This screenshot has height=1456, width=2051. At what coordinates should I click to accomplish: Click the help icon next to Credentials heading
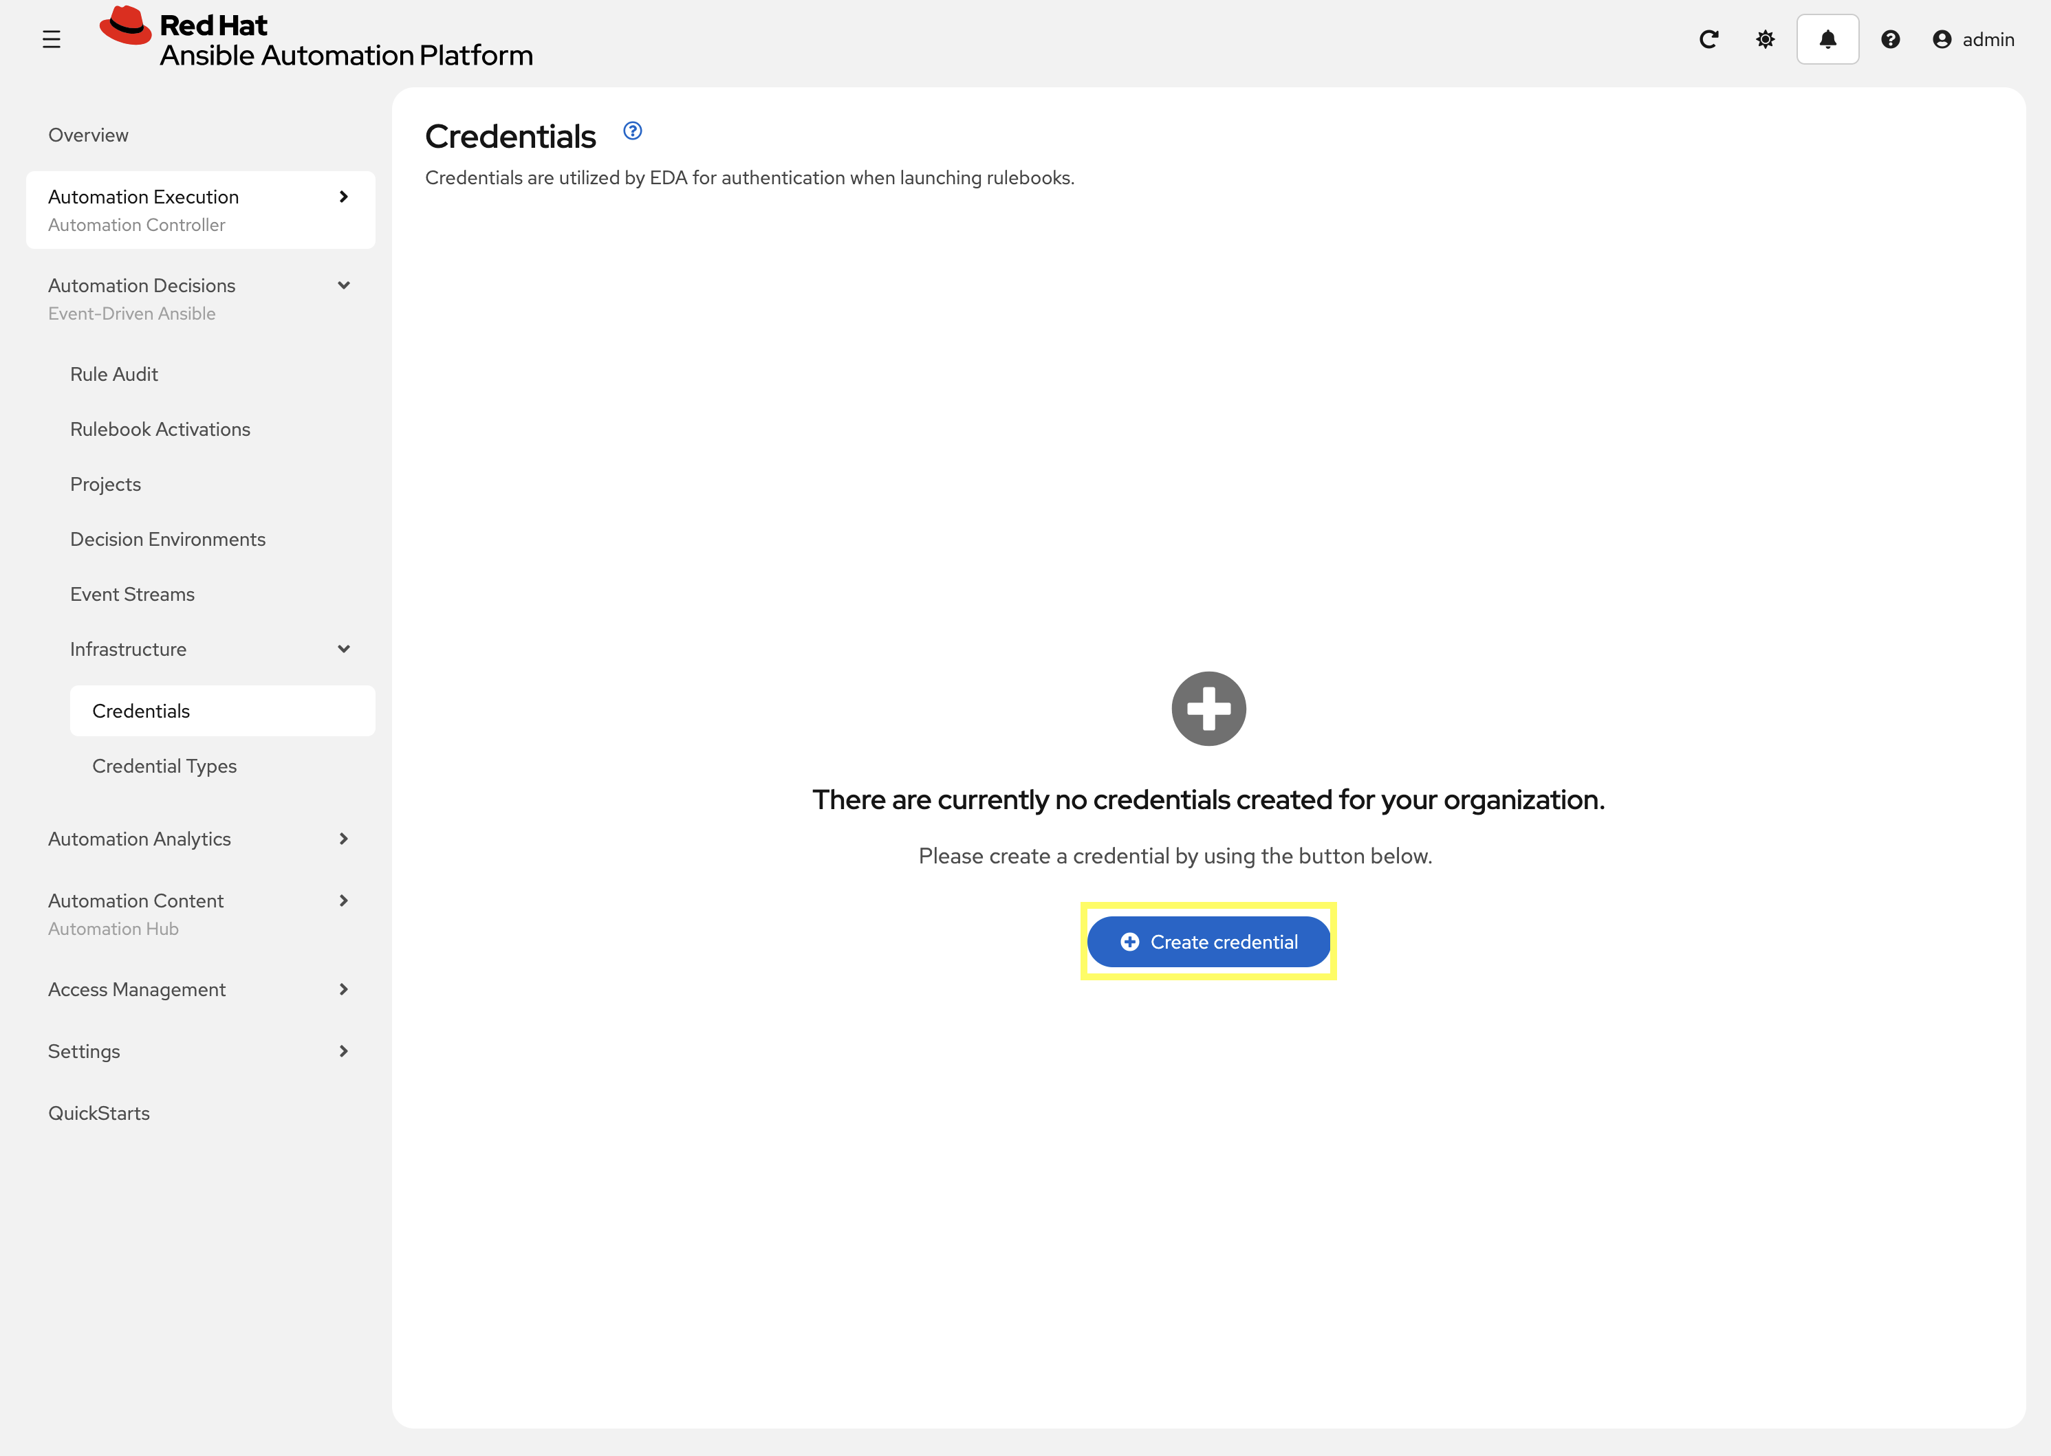tap(632, 131)
